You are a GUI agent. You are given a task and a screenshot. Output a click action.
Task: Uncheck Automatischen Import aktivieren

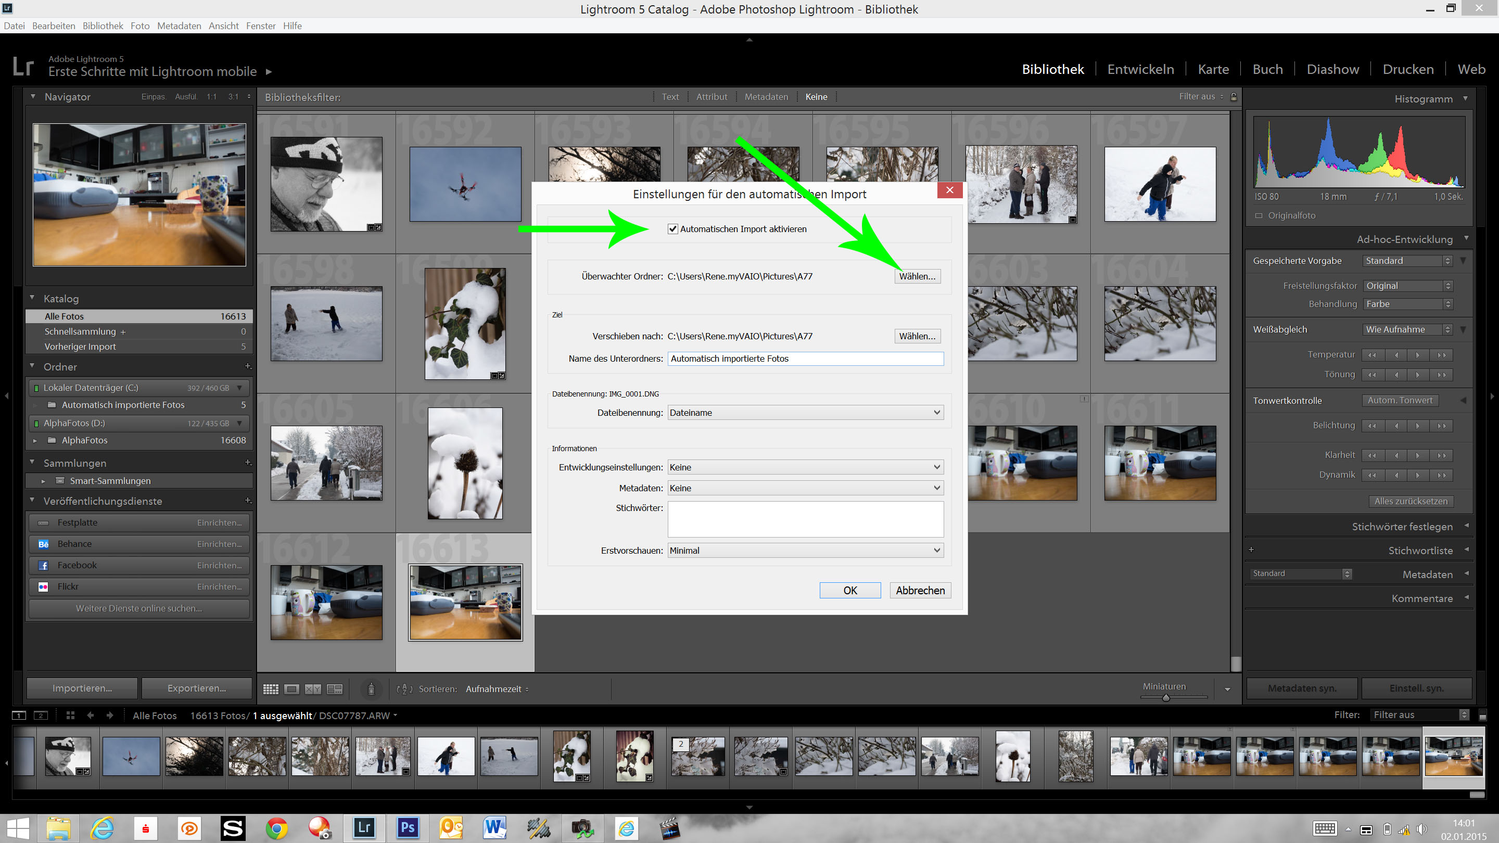(x=672, y=228)
